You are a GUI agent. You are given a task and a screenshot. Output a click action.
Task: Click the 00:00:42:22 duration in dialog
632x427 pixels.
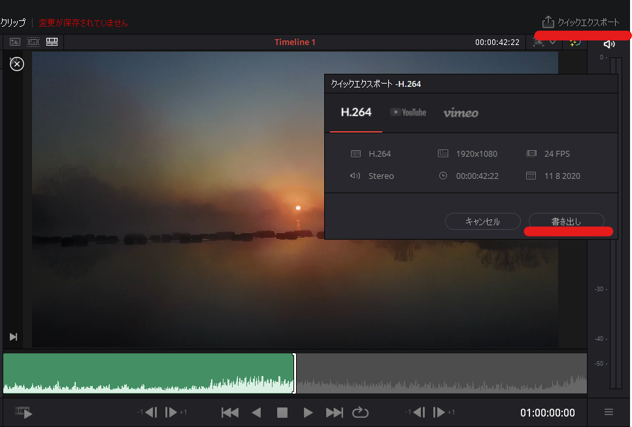click(477, 176)
